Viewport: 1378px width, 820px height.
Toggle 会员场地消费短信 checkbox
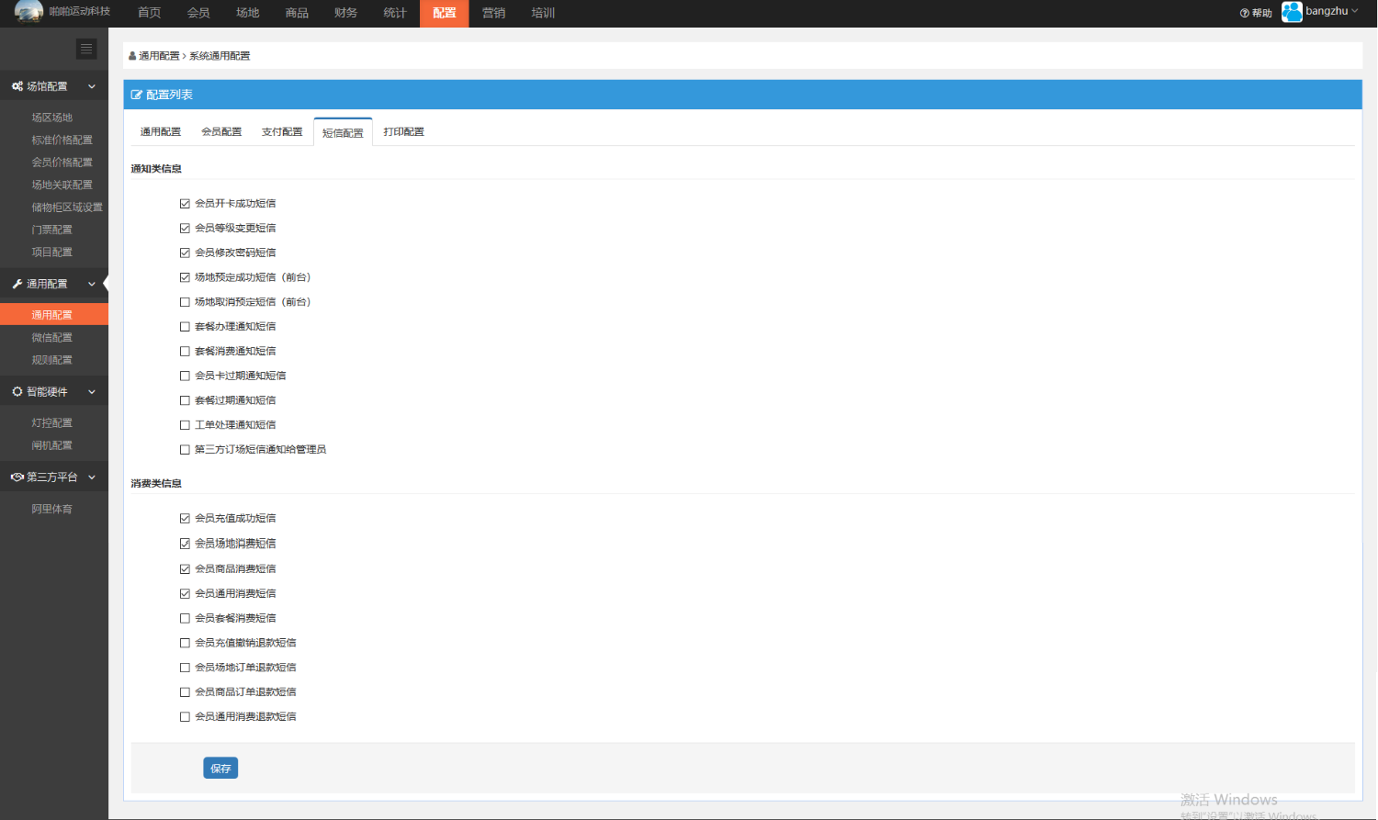tap(185, 544)
